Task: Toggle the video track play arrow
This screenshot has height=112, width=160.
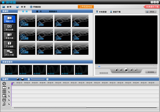Action: 9,88
